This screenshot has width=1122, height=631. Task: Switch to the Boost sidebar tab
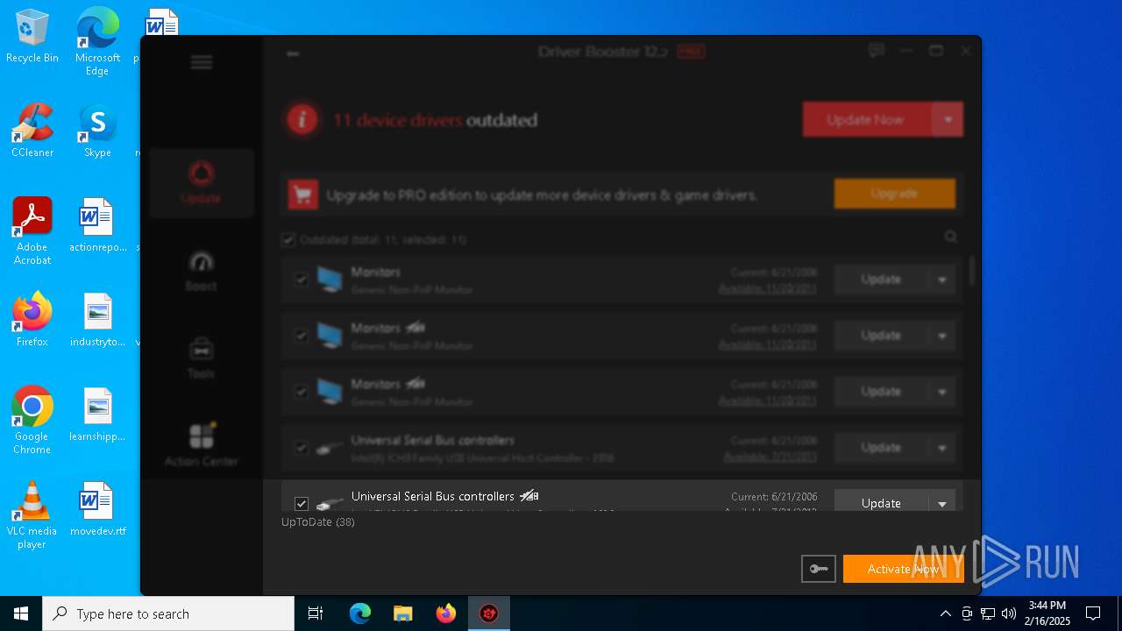click(x=202, y=271)
